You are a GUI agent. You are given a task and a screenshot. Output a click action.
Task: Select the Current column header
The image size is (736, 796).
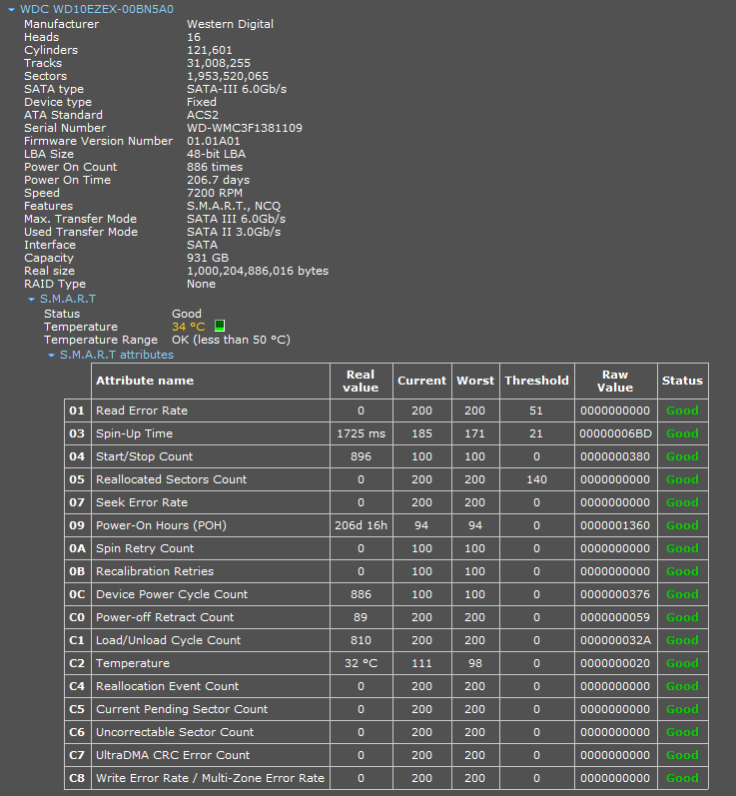421,381
